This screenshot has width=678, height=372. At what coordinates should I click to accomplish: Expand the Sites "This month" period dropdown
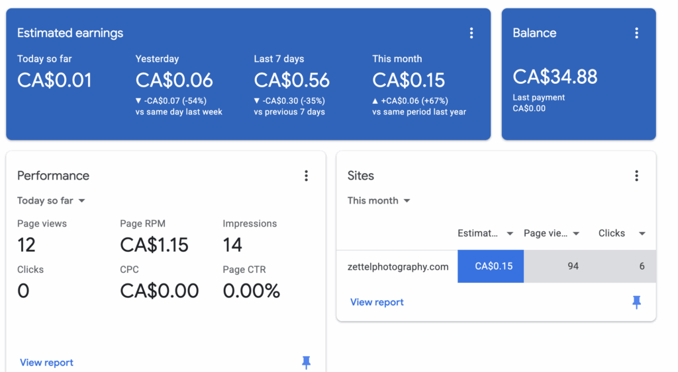[x=379, y=201]
